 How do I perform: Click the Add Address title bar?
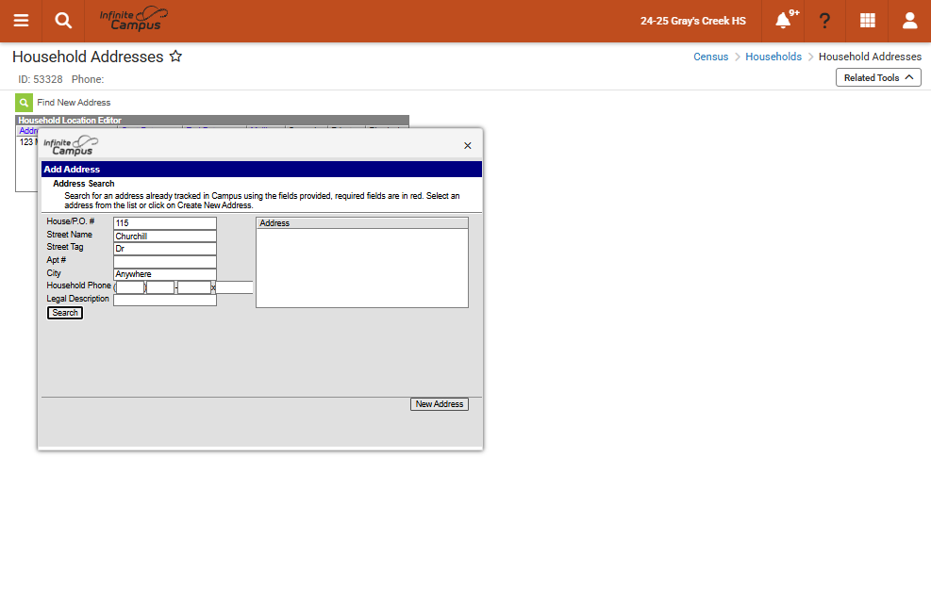[261, 169]
